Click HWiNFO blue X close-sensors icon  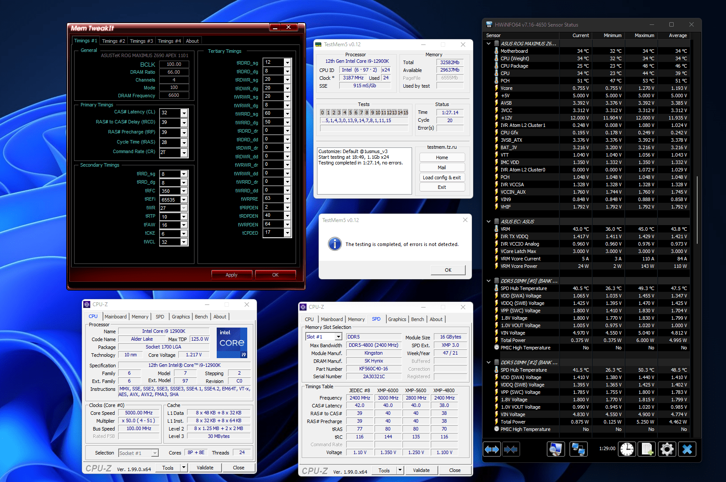point(687,449)
